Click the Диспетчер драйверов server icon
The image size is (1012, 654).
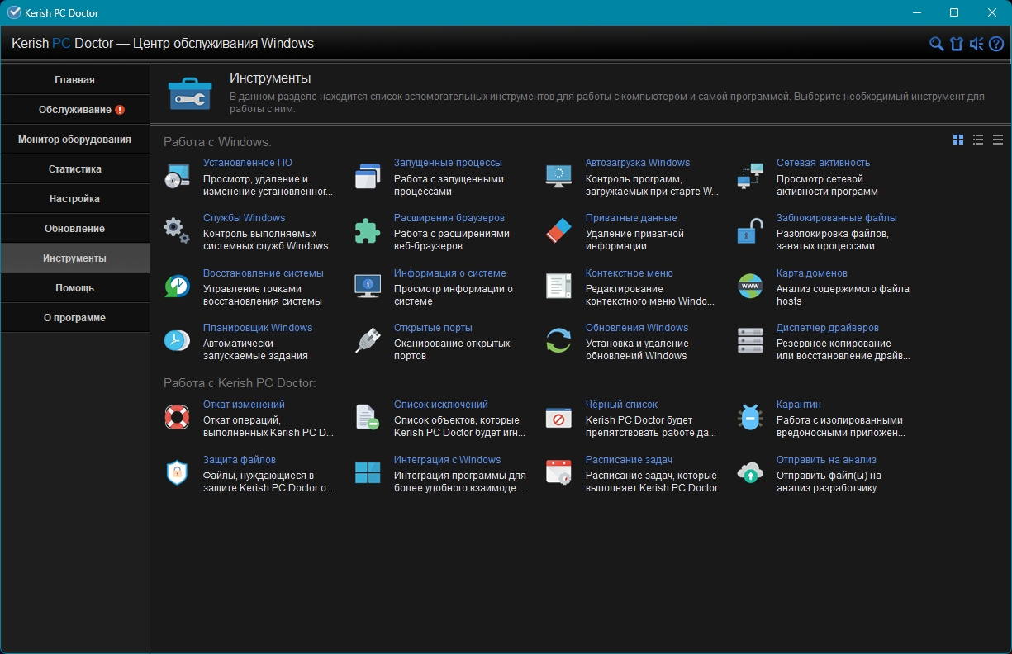pyautogui.click(x=750, y=341)
